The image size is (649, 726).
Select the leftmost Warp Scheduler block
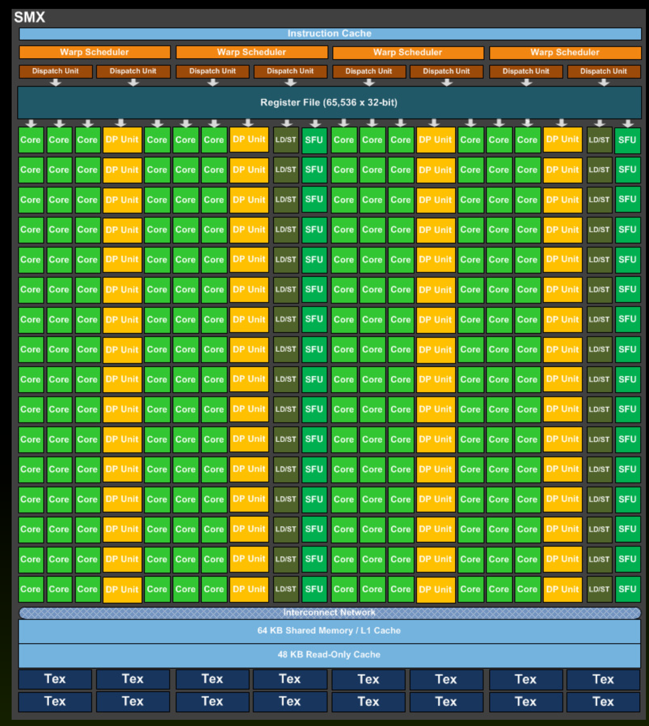(x=94, y=52)
